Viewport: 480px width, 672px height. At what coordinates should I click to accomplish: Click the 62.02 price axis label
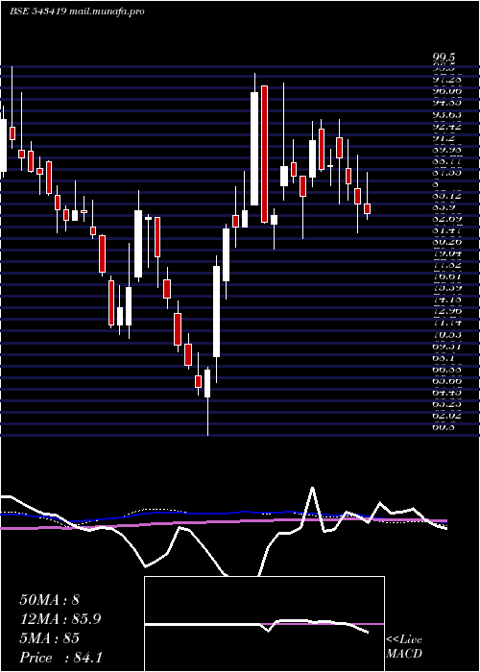447,415
